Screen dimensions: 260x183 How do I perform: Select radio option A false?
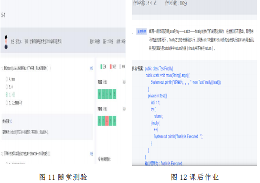[7, 79]
